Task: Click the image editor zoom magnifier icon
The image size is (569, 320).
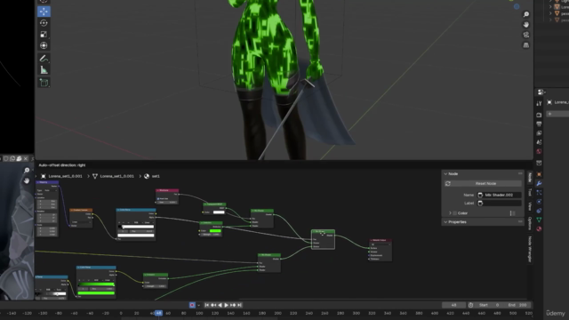Action: pyautogui.click(x=27, y=170)
